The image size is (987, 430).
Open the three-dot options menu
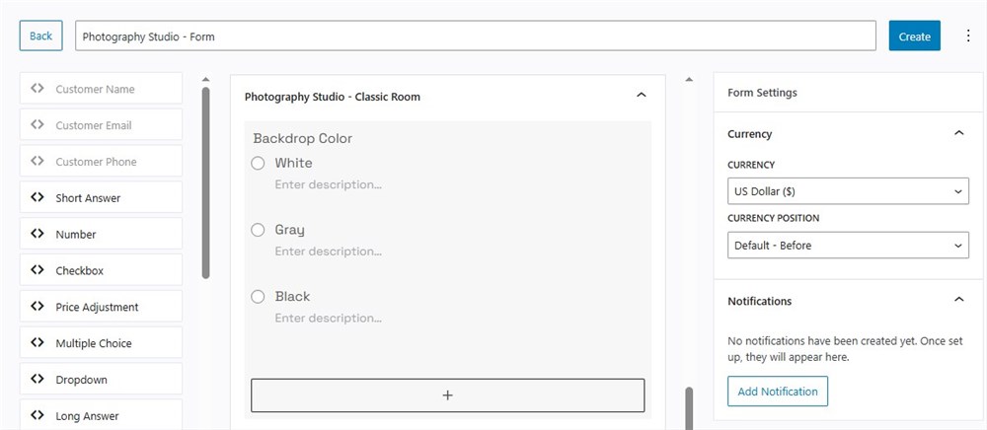coord(967,36)
